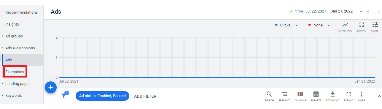Open the None metric dropdown
382x109 pixels.
[x=320, y=25]
